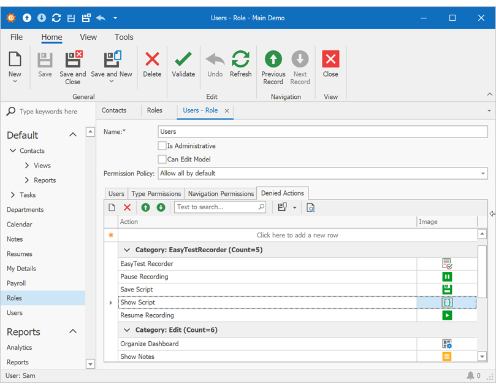Viewport: 496px width, 389px height.
Task: Collapse the Category: EasyTestRecorder group
Action: click(x=127, y=250)
